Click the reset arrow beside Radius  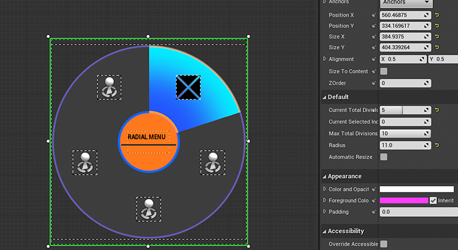(437, 145)
